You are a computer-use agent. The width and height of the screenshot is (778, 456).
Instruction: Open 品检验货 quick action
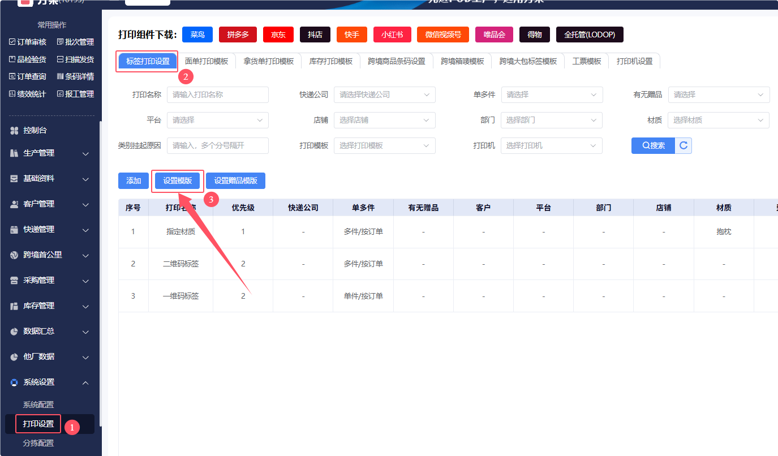28,59
